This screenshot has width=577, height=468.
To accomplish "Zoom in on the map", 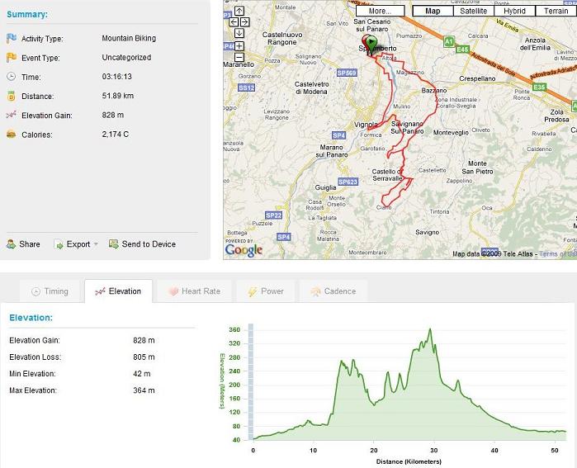I will pos(239,46).
